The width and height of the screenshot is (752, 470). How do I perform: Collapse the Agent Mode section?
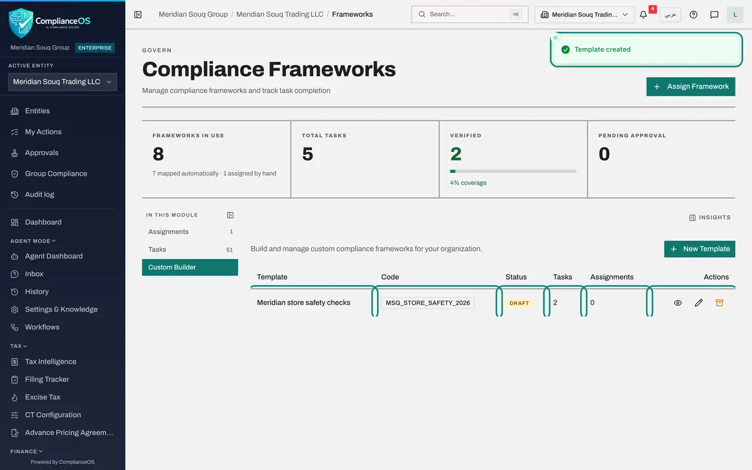pos(33,241)
